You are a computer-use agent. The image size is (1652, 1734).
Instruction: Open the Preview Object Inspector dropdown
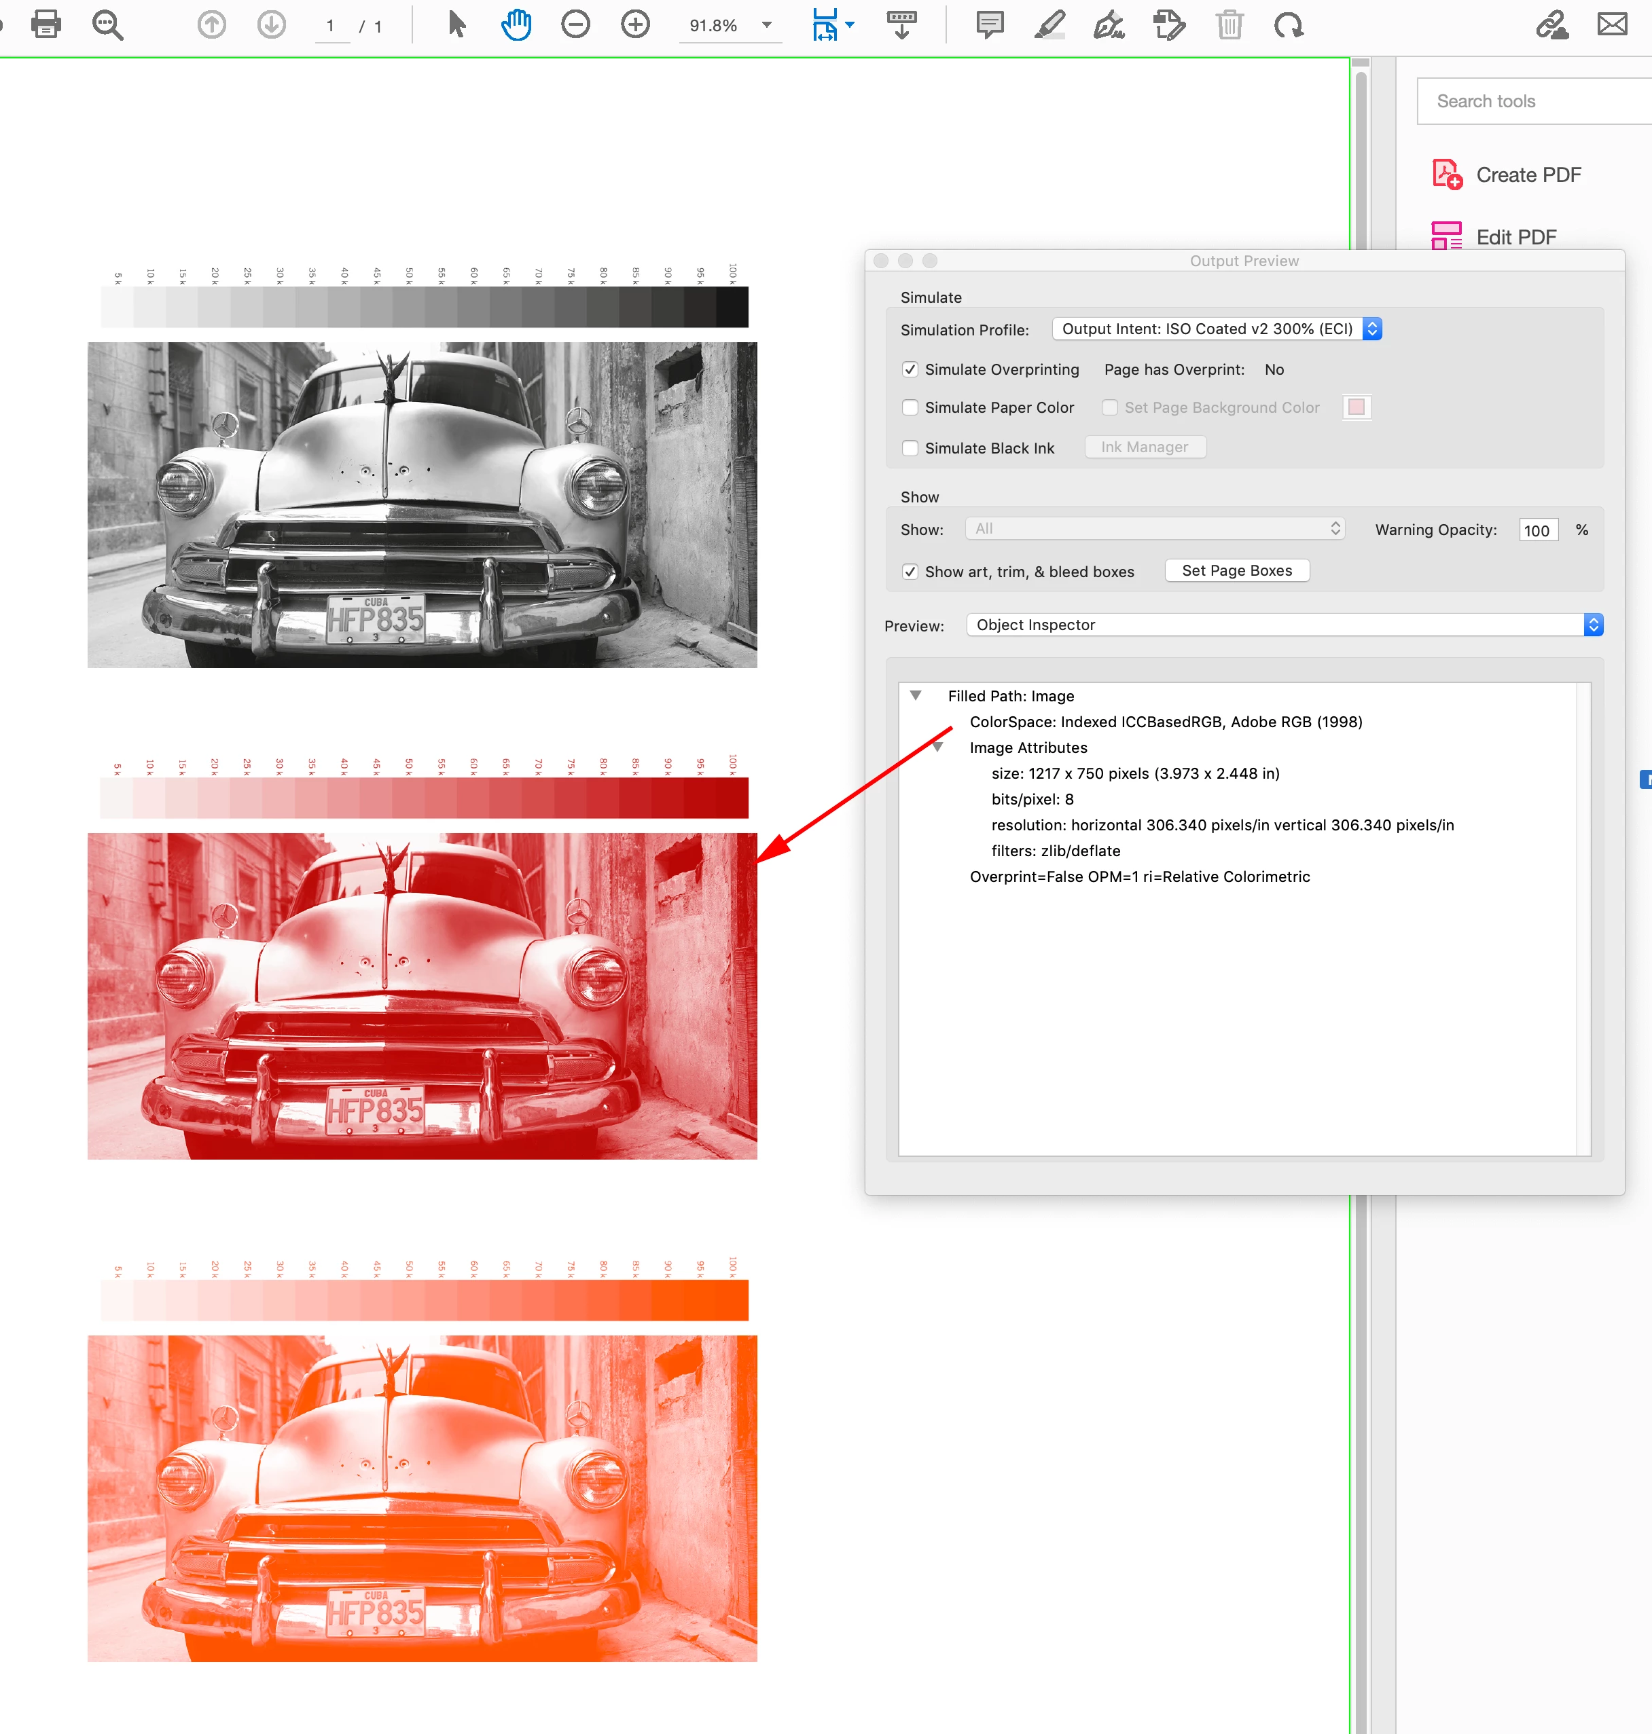pos(1284,625)
